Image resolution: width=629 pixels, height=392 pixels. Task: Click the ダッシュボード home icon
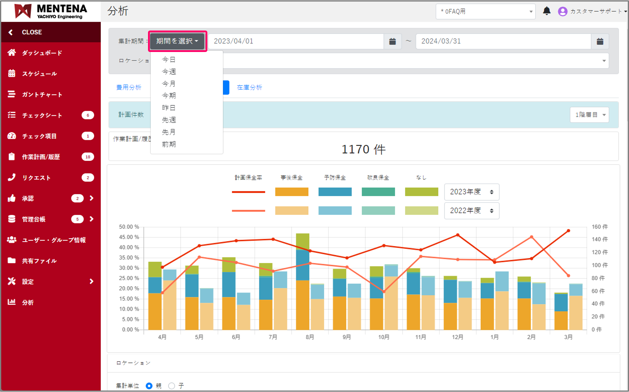tap(12, 53)
